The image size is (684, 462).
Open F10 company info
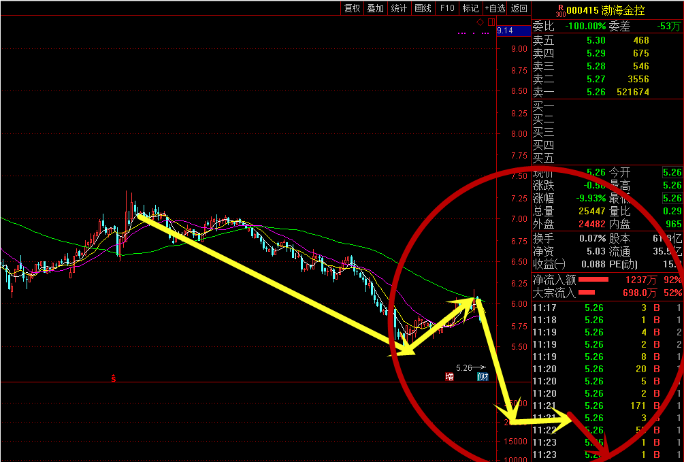(447, 8)
